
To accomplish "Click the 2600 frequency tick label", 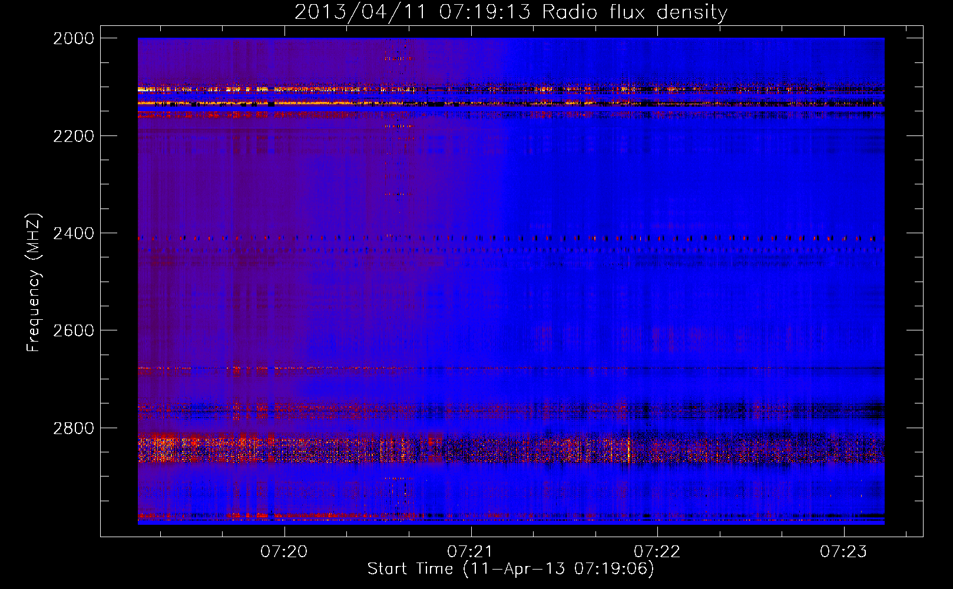I will (74, 330).
